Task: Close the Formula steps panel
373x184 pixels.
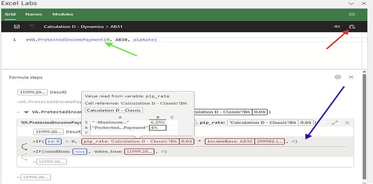Action: click(351, 77)
